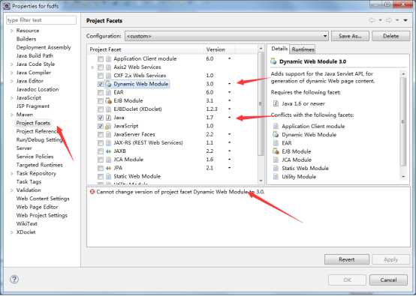This screenshot has height=296, width=416.
Task: Click the help question mark icon
Action: 14,279
